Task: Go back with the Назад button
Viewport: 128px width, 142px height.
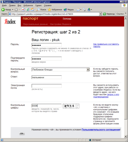Action: coord(6,10)
